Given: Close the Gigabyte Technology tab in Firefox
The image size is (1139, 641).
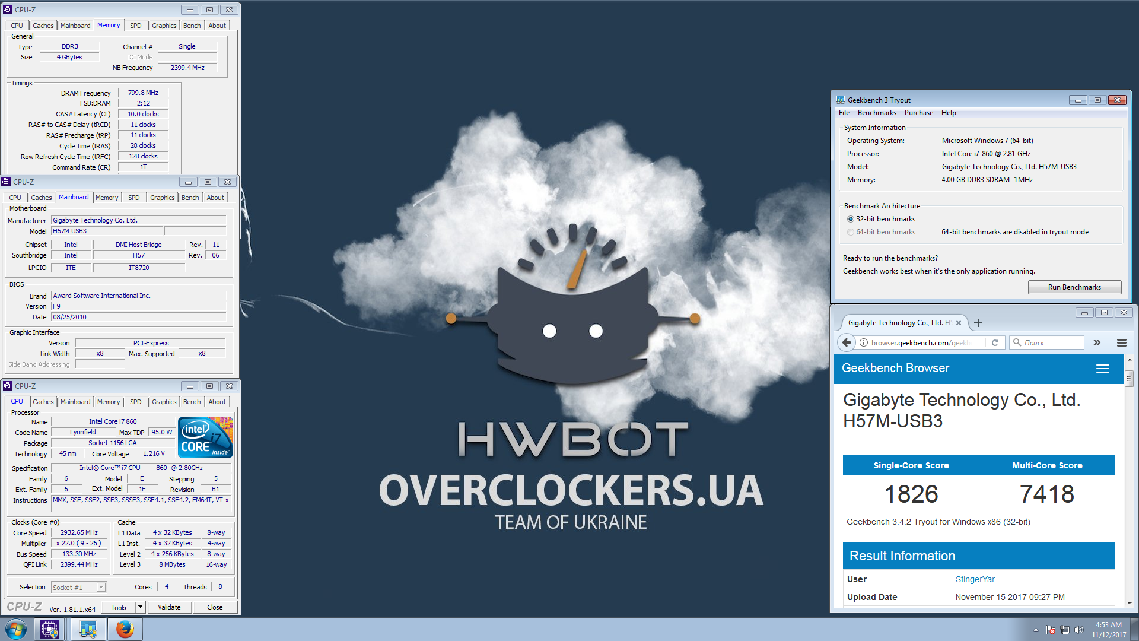Looking at the screenshot, I should pyautogui.click(x=959, y=323).
